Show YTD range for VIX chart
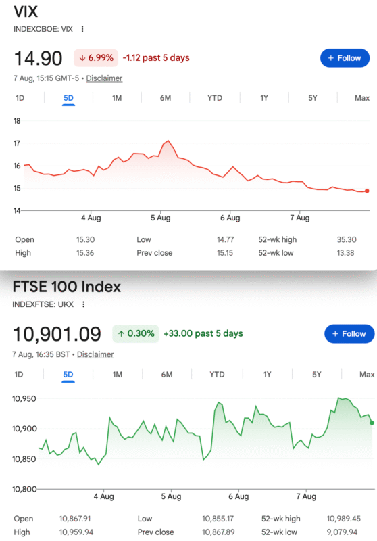 (215, 98)
